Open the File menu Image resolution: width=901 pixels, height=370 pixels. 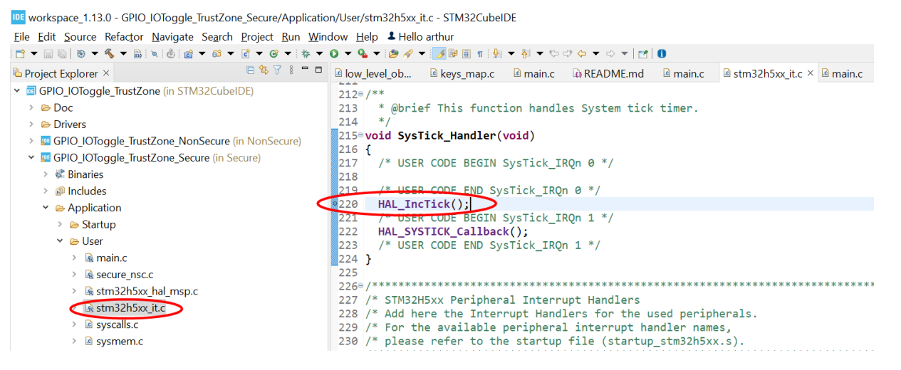click(21, 36)
